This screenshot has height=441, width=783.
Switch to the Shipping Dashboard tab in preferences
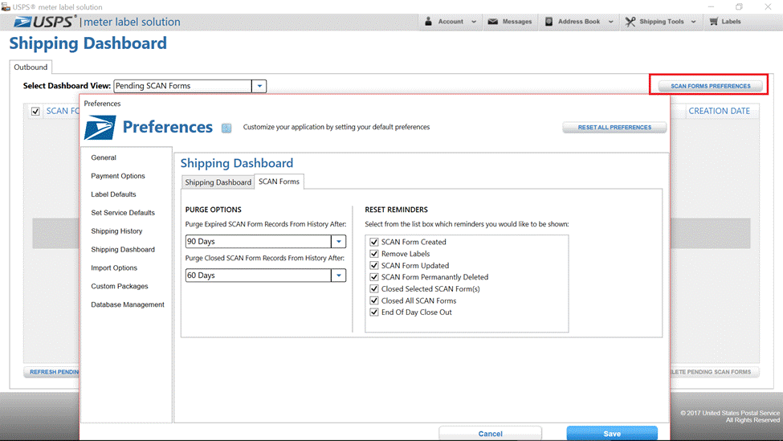point(218,182)
